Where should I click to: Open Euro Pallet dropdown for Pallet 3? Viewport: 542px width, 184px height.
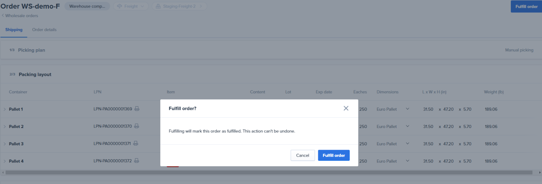click(x=407, y=143)
